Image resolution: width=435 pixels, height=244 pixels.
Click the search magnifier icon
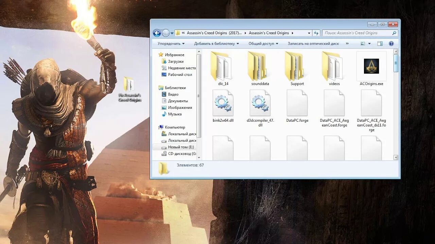tap(394, 33)
